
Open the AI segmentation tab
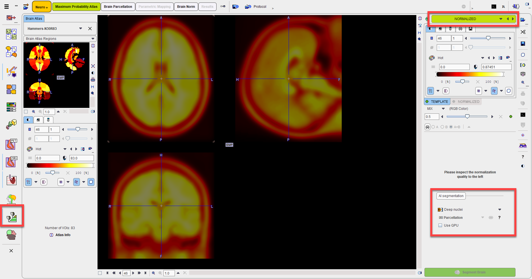click(x=451, y=196)
